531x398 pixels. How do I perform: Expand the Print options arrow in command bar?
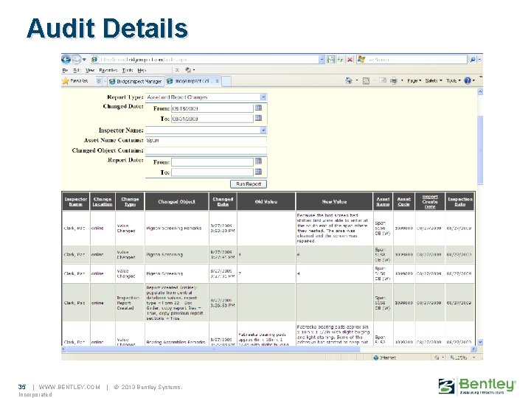[x=402, y=80]
